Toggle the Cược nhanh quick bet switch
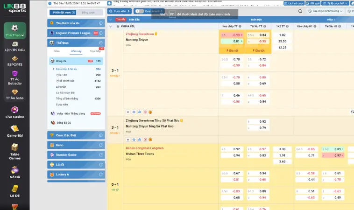Viewport: 354px width, 210px height. click(x=139, y=11)
